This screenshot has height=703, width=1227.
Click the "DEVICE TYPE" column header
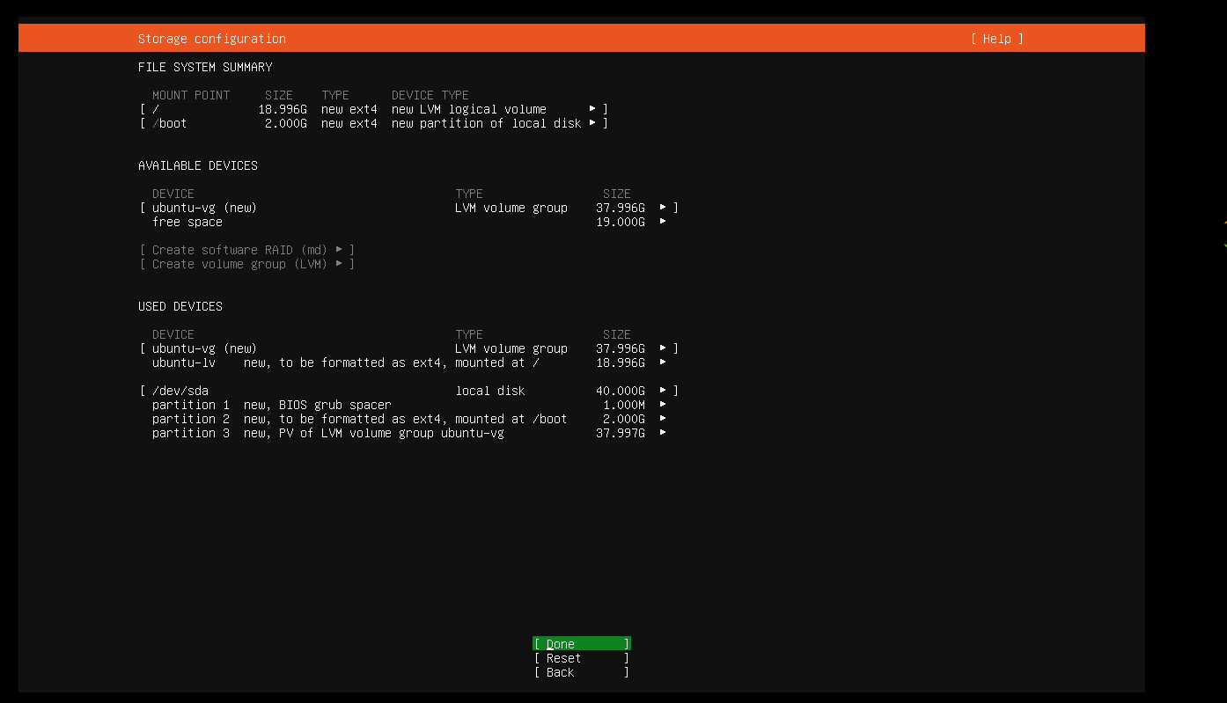pos(430,95)
